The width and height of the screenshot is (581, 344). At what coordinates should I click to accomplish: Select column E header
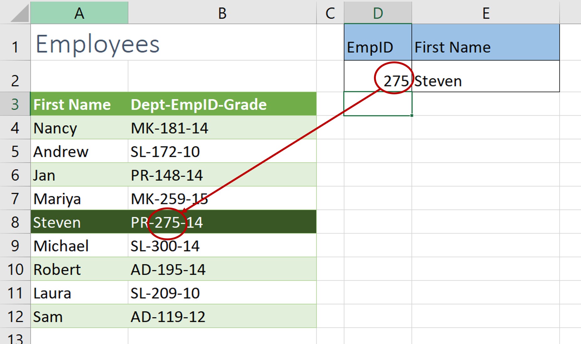[486, 13]
